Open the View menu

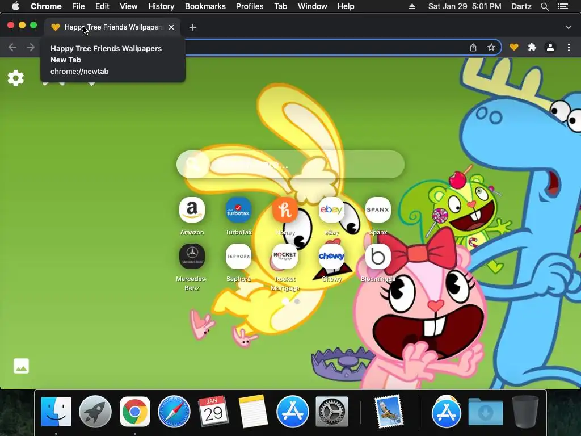129,6
